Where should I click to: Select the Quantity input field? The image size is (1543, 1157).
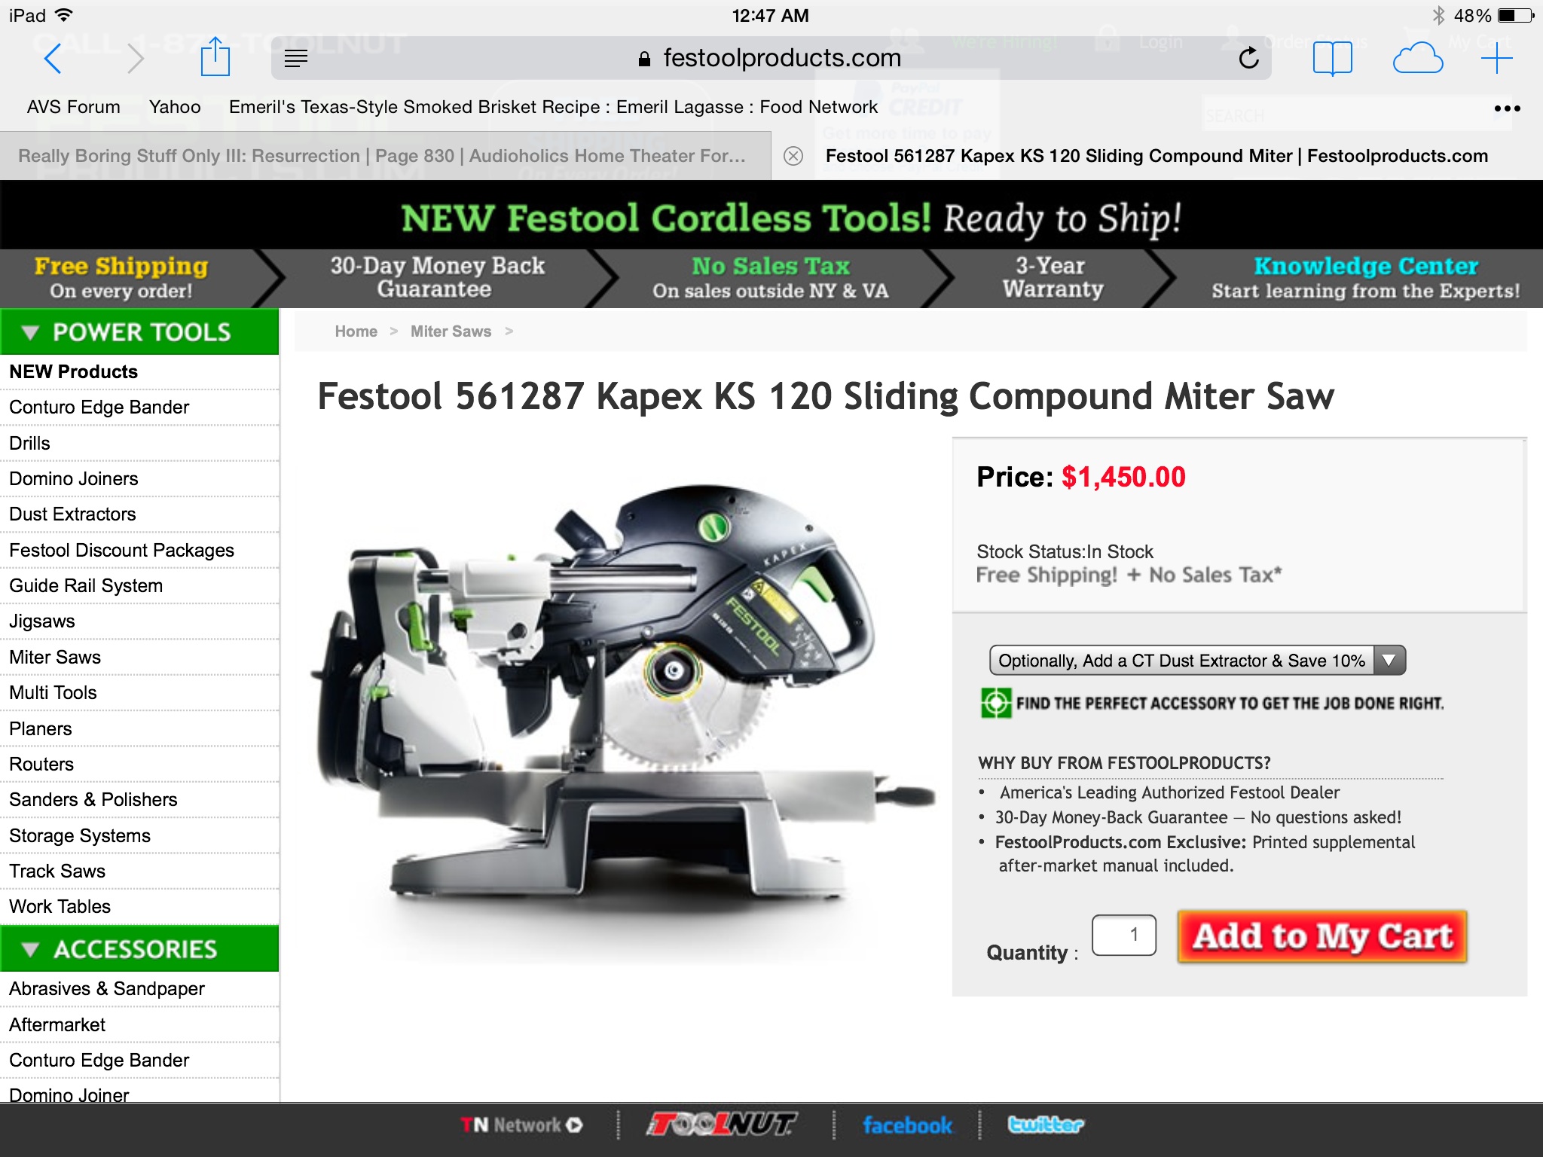(x=1123, y=936)
